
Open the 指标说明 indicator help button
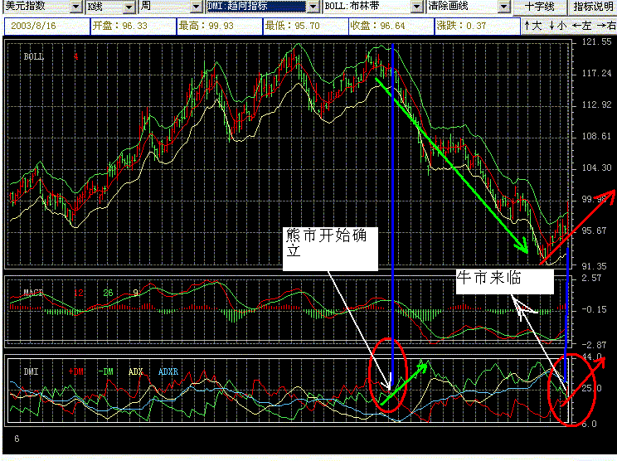[593, 7]
